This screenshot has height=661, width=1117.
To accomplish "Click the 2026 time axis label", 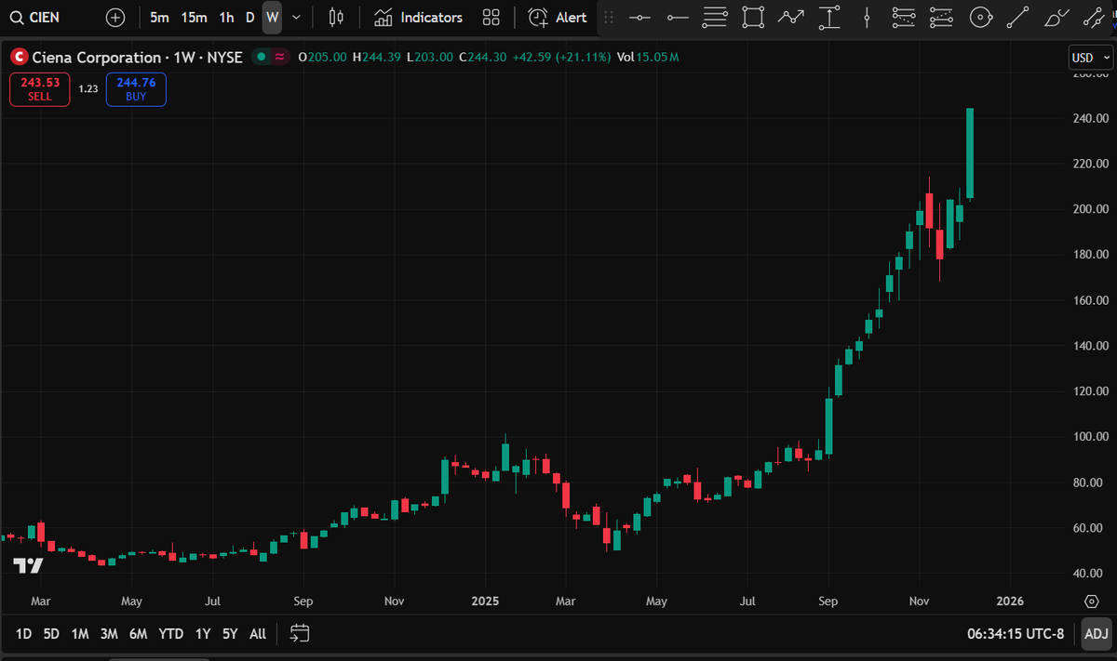I will click(x=1010, y=602).
